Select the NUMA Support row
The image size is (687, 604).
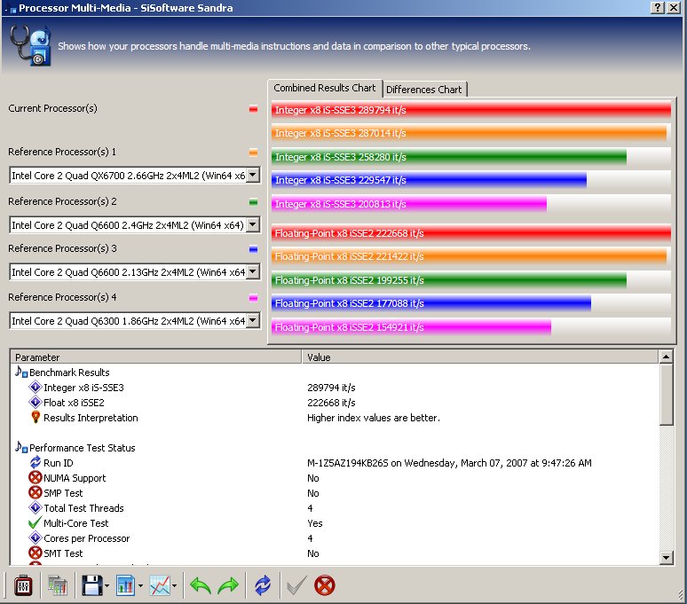[335, 478]
